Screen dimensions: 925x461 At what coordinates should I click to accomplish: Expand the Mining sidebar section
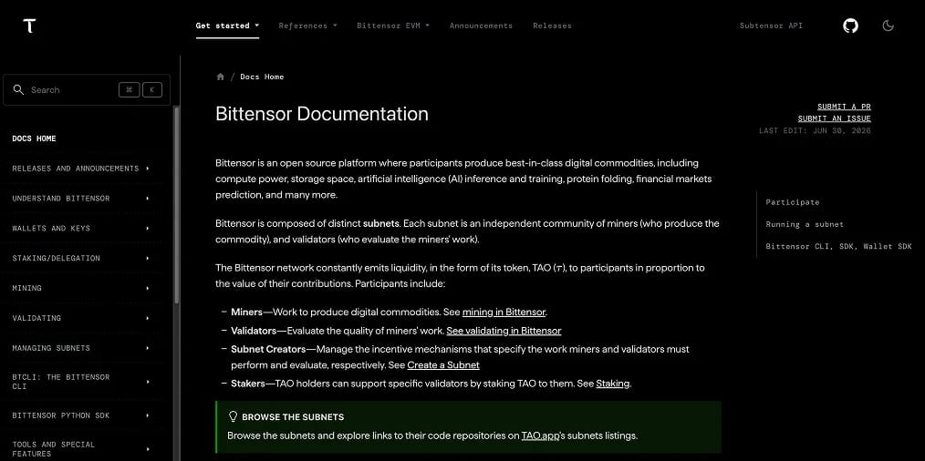[81, 288]
